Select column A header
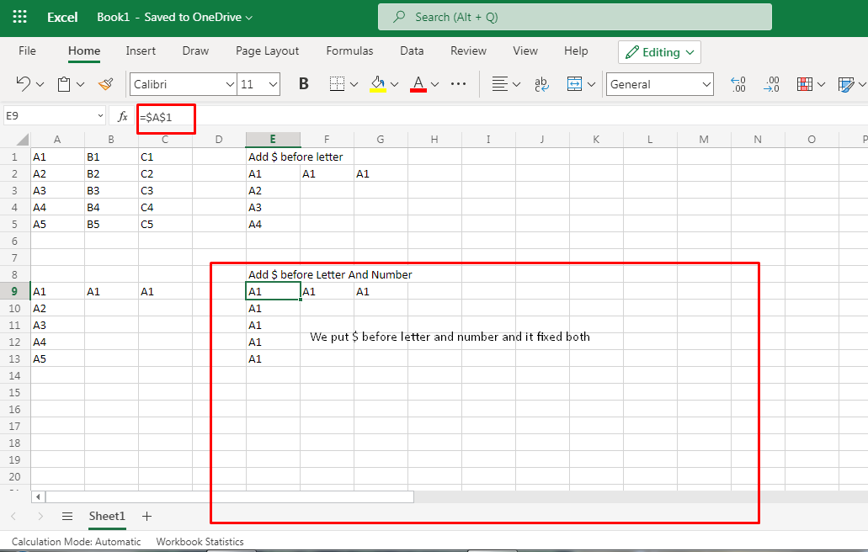868x552 pixels. point(57,140)
